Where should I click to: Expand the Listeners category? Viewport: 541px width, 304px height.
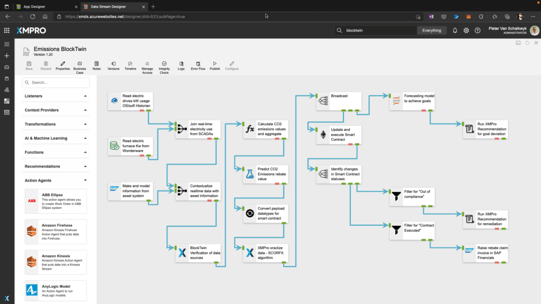(x=55, y=96)
